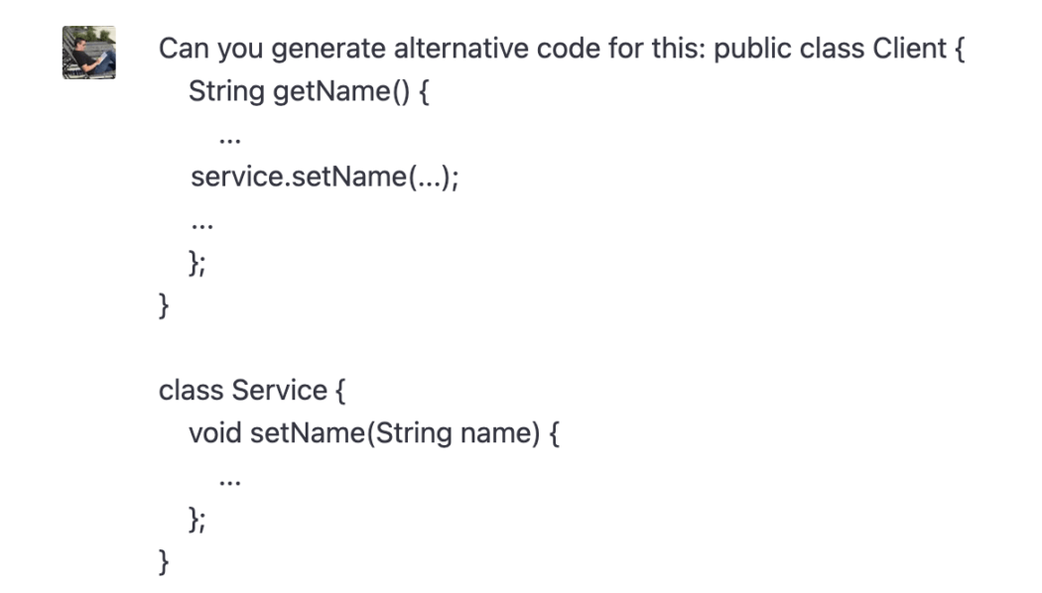Click the '};' closing getName method

(197, 263)
